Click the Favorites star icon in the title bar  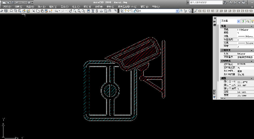pos(239,2)
